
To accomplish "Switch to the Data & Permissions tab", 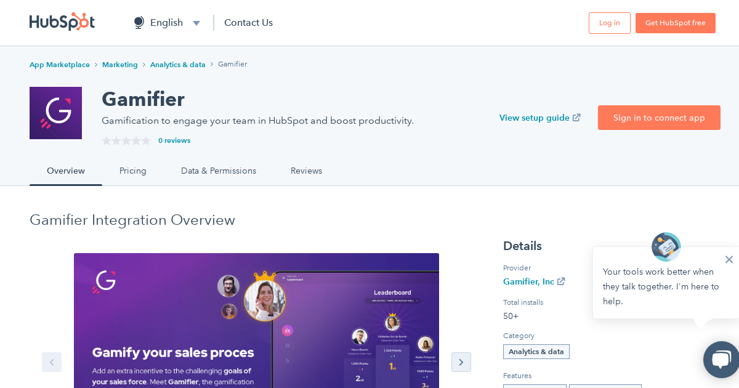I will (219, 171).
